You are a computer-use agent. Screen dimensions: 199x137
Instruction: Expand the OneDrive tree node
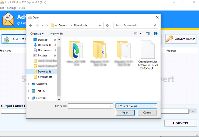29,84
